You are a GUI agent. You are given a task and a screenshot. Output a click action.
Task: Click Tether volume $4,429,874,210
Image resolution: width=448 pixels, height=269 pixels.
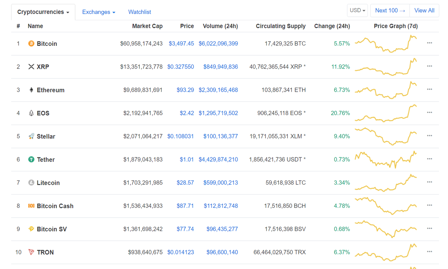(218, 160)
